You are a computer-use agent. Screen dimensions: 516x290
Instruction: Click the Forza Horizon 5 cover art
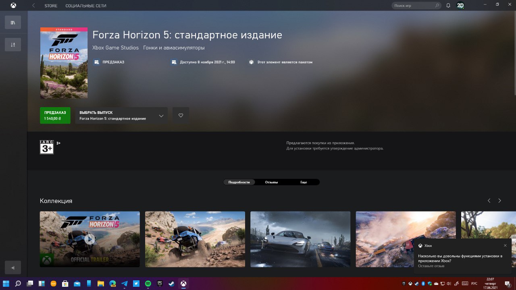click(64, 63)
